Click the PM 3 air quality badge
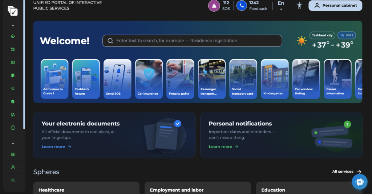Screen dimensions: 372x194 coord(347,35)
